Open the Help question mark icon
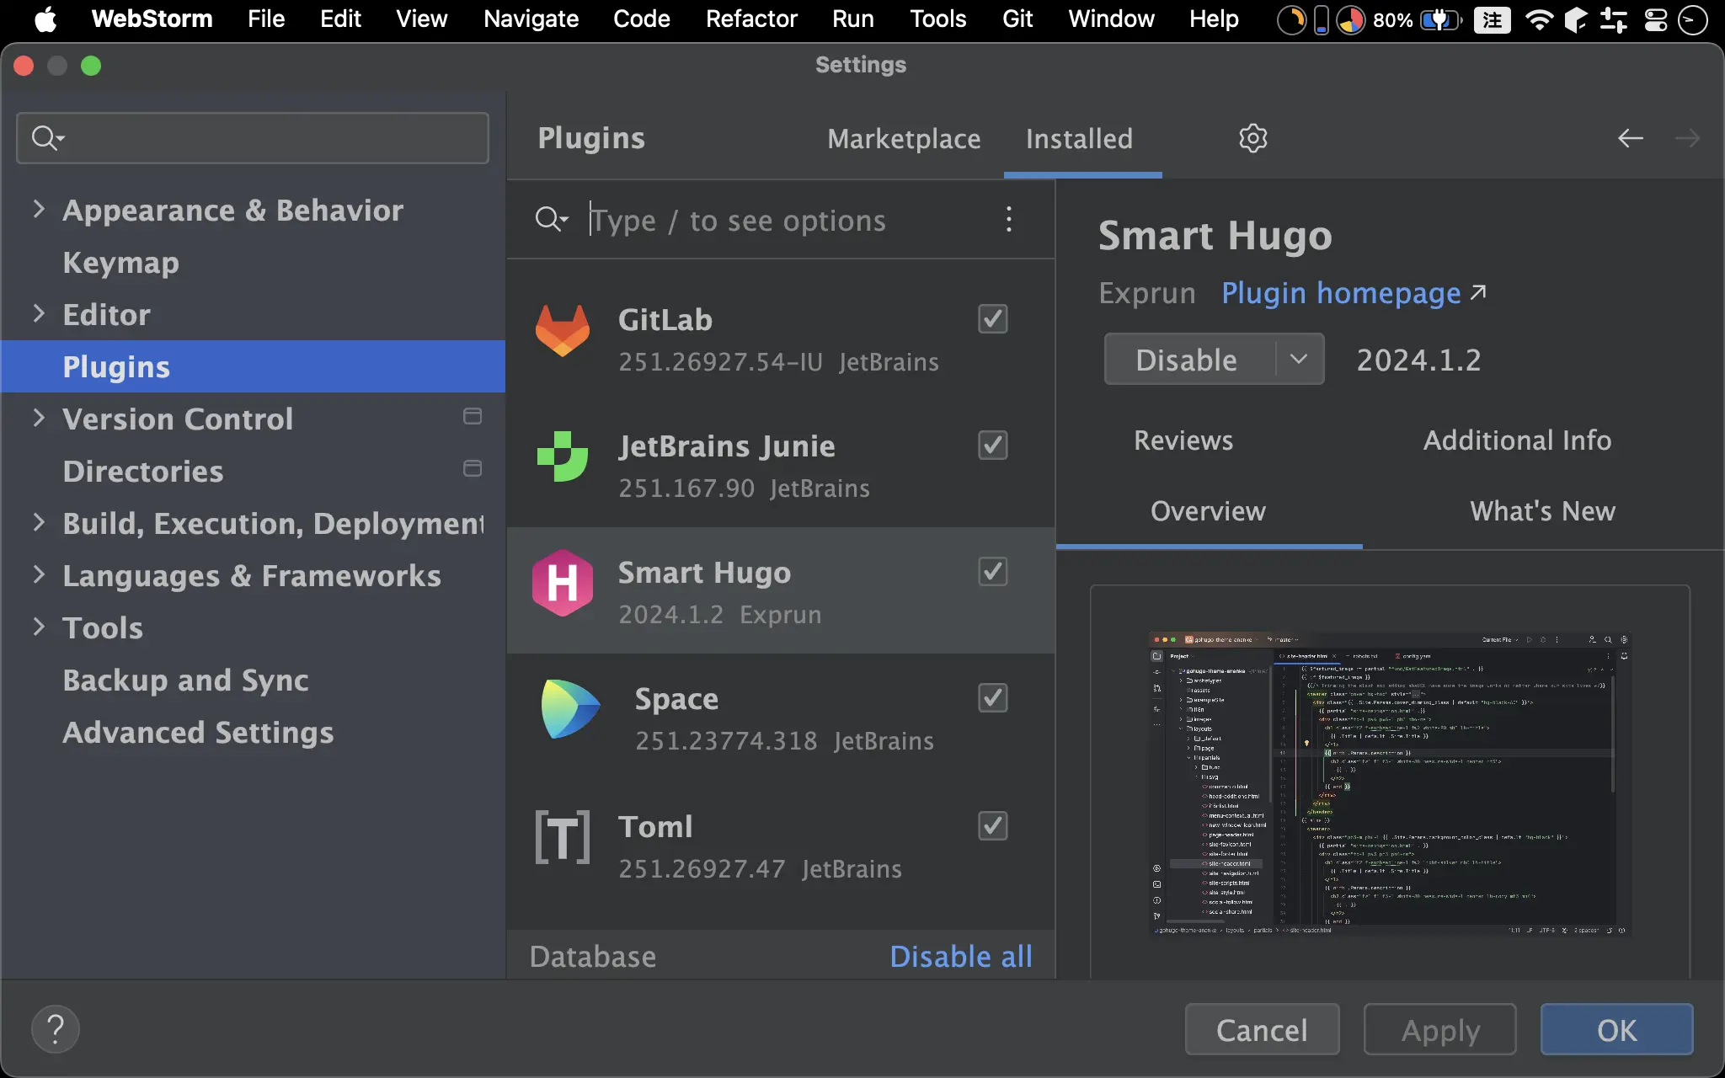 click(56, 1028)
